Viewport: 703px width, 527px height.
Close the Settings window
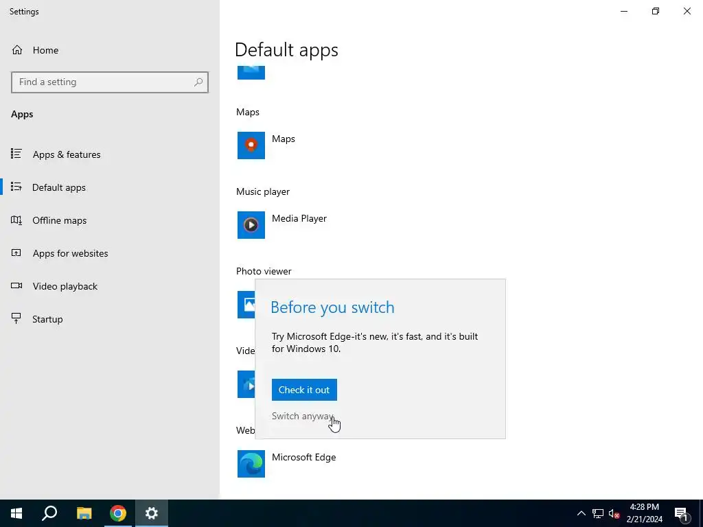[687, 11]
